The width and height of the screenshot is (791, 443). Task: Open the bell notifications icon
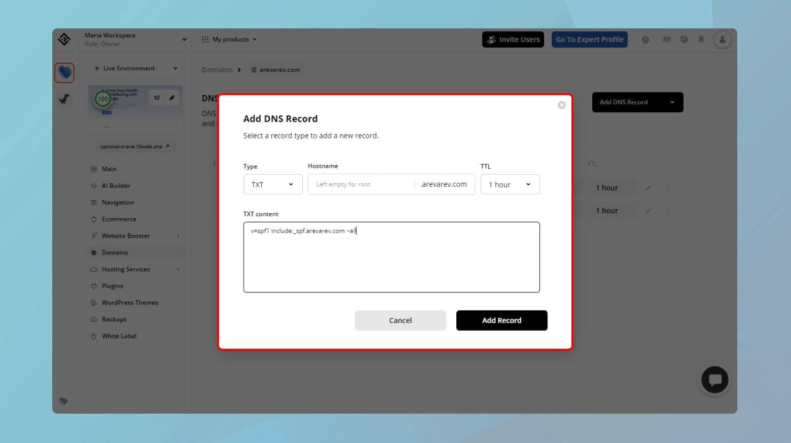(701, 39)
